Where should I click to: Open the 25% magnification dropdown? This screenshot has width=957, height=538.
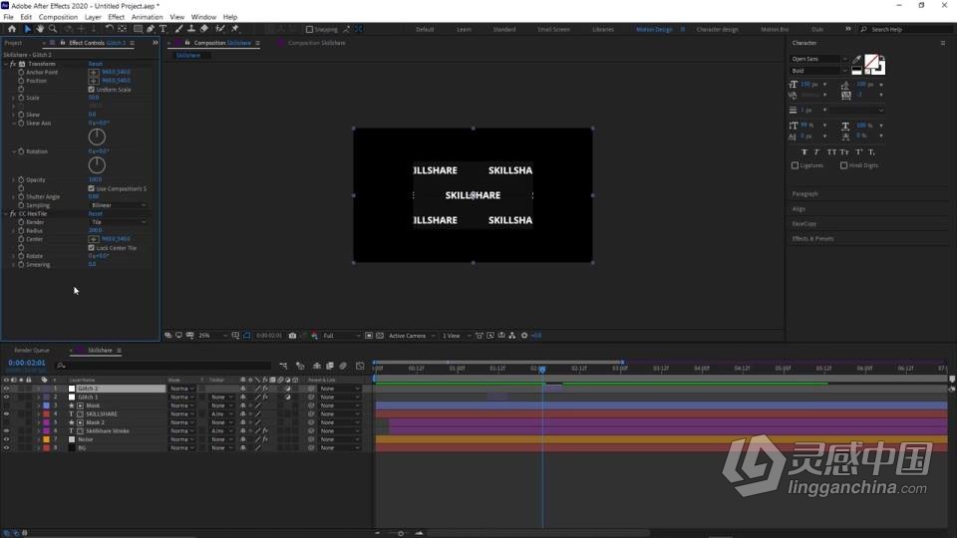[212, 336]
